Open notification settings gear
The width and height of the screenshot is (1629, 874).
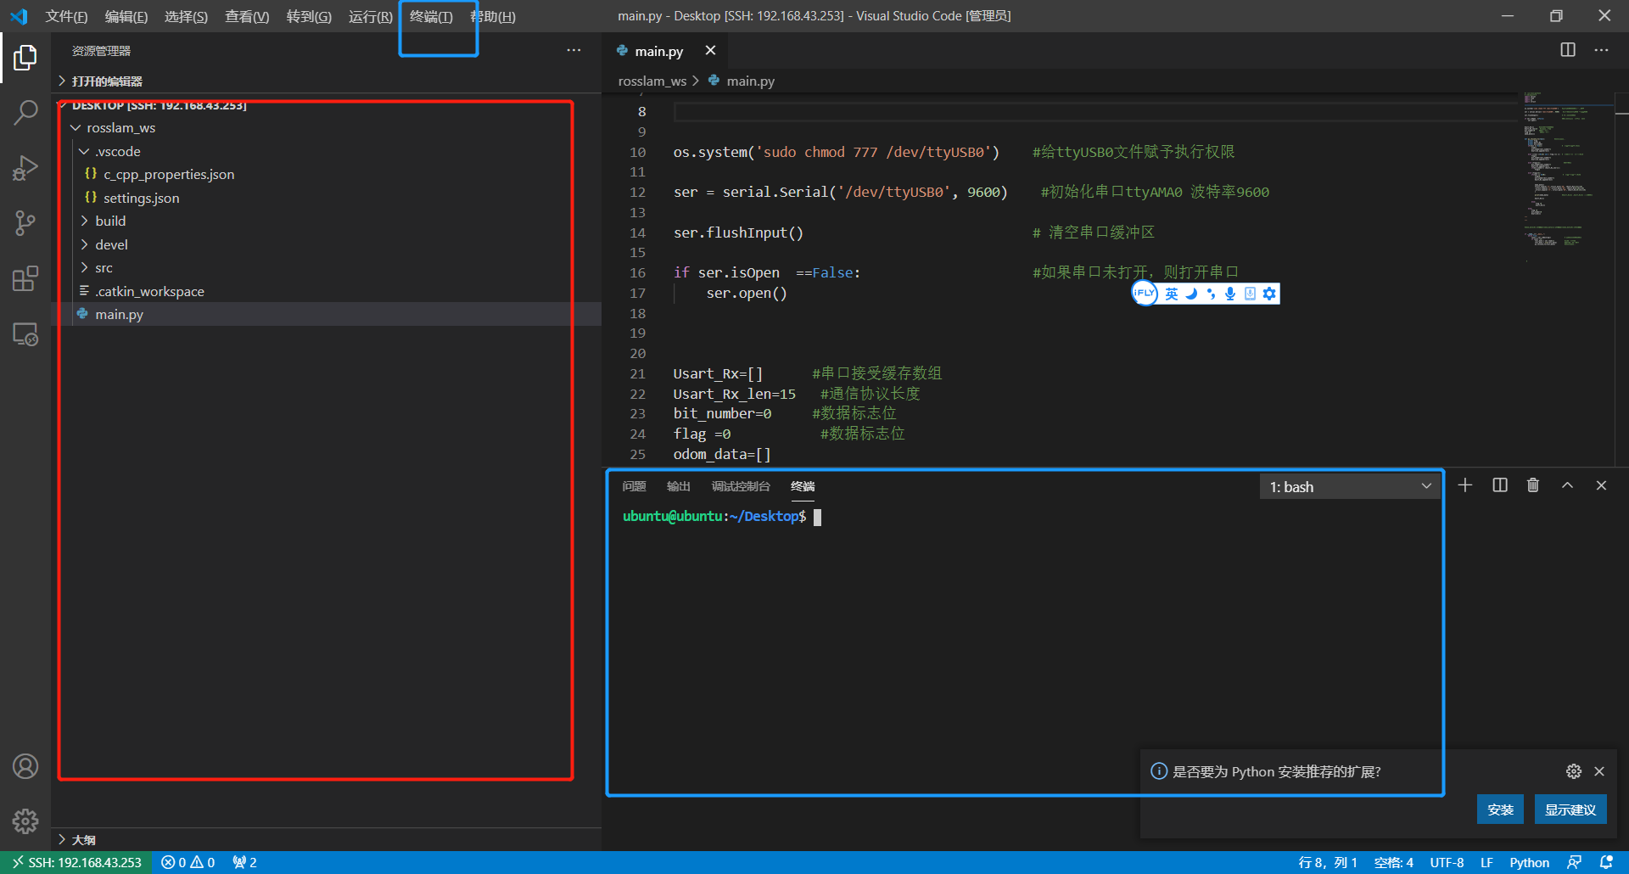(x=1574, y=771)
